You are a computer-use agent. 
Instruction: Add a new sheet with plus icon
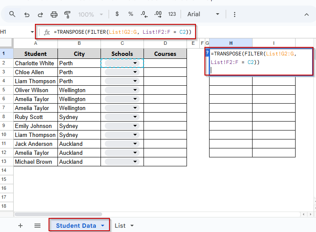20,226
